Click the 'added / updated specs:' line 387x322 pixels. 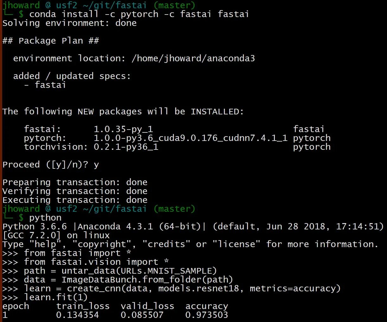coord(72,76)
